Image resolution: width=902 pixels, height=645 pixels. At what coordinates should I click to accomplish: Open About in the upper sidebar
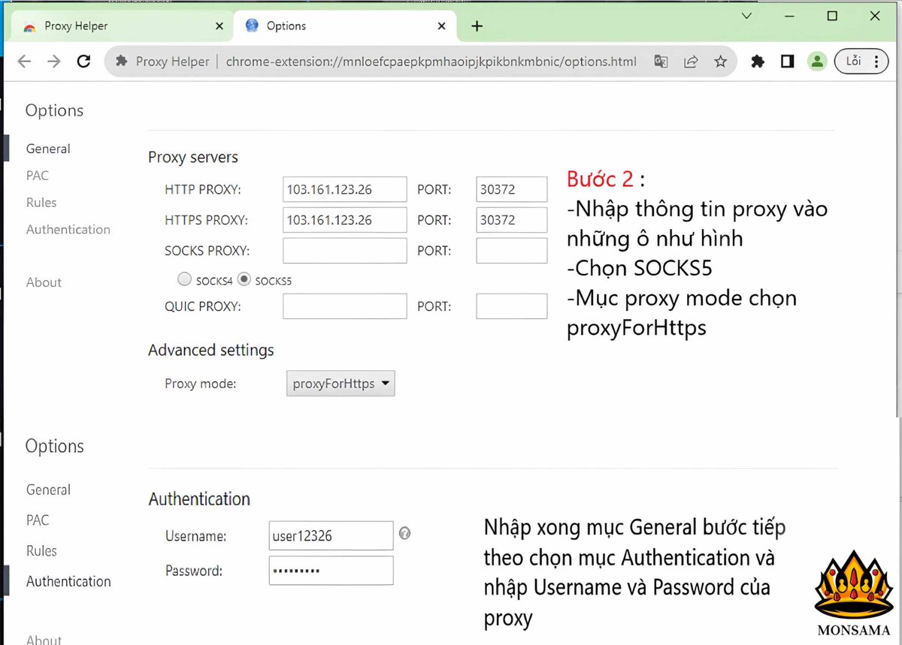(44, 283)
